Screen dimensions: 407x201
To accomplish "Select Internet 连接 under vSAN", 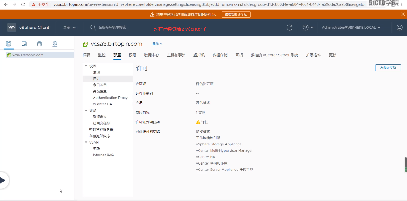I will [x=103, y=155].
